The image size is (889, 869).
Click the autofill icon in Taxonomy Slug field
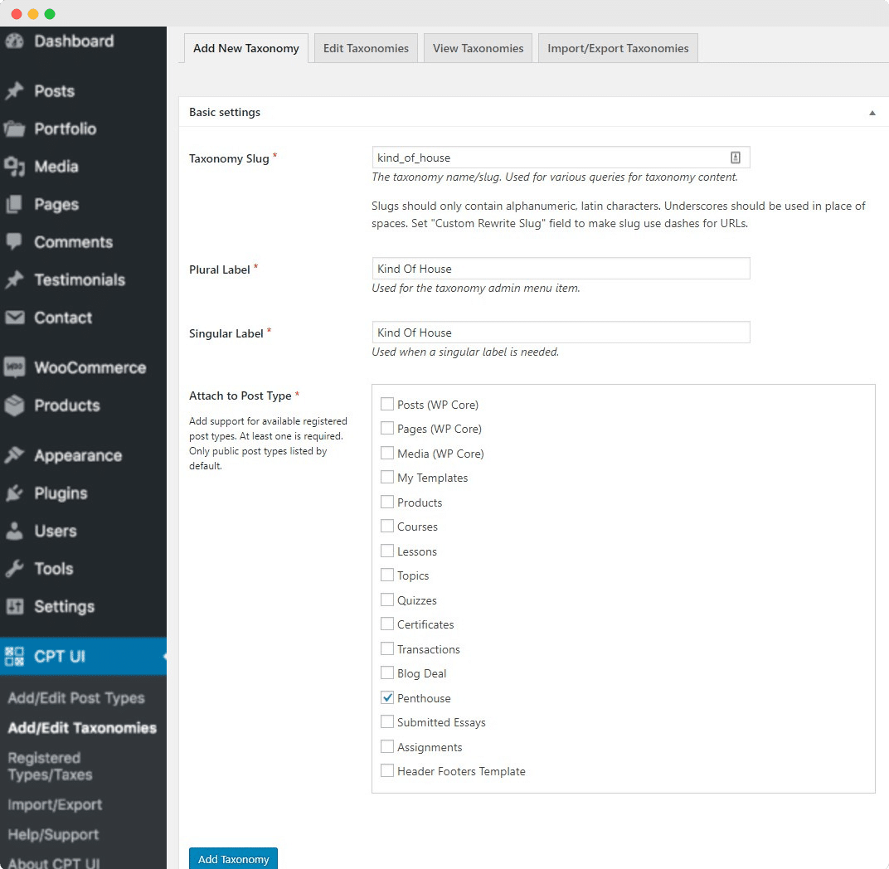tap(736, 158)
